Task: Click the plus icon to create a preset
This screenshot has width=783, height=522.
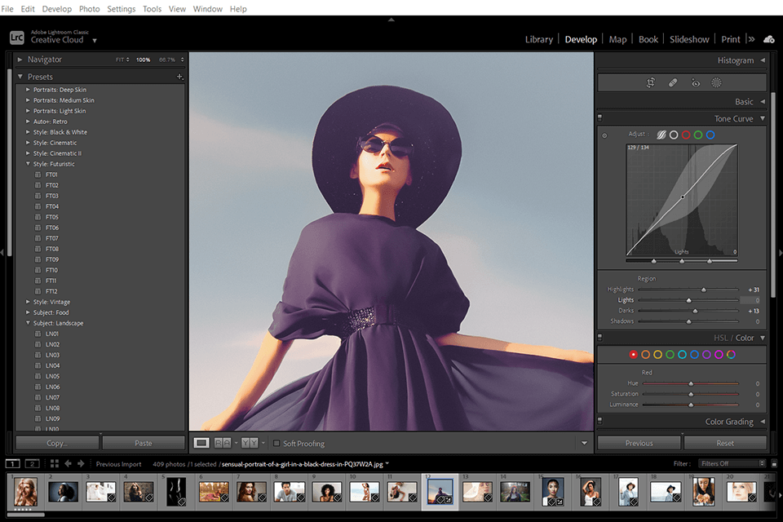Action: point(179,76)
